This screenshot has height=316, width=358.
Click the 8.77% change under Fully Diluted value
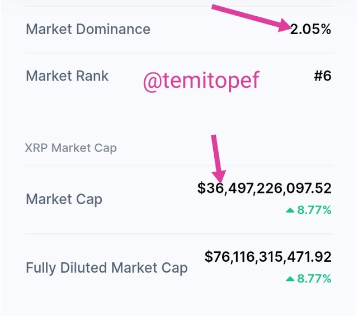(314, 279)
